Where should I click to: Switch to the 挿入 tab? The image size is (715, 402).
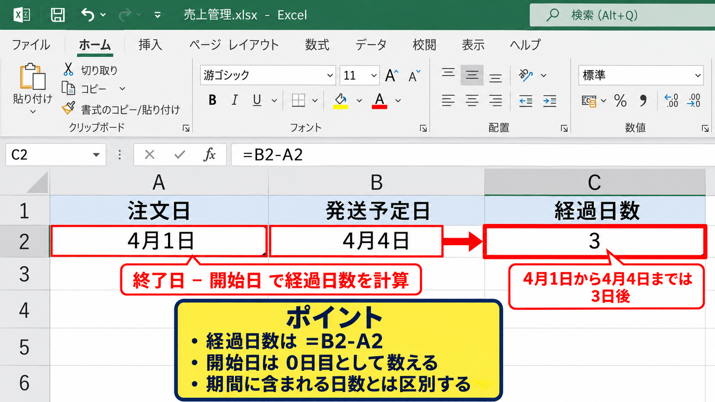pos(150,45)
